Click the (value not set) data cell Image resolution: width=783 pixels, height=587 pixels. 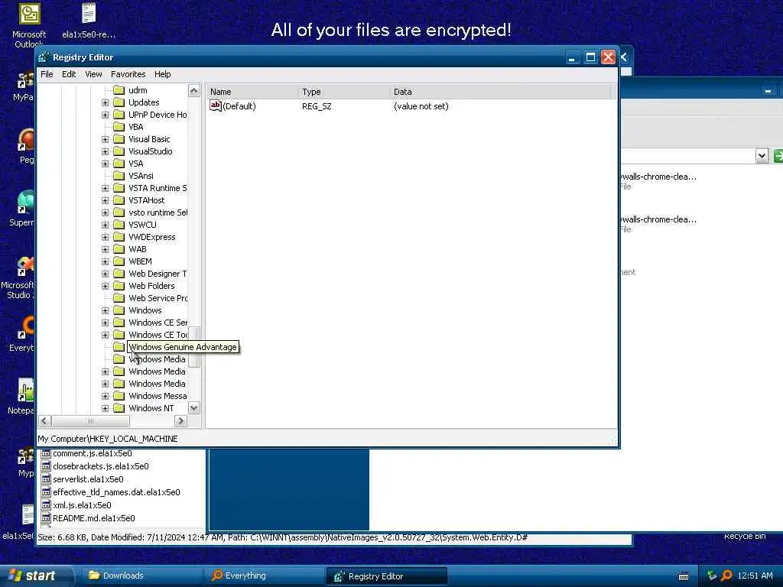(421, 106)
